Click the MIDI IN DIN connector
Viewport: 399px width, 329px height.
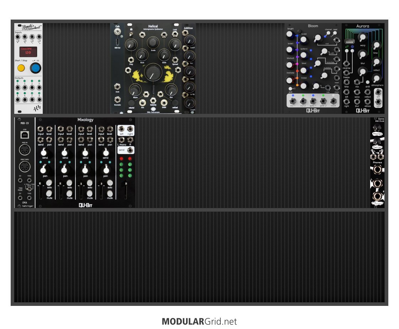point(25,150)
